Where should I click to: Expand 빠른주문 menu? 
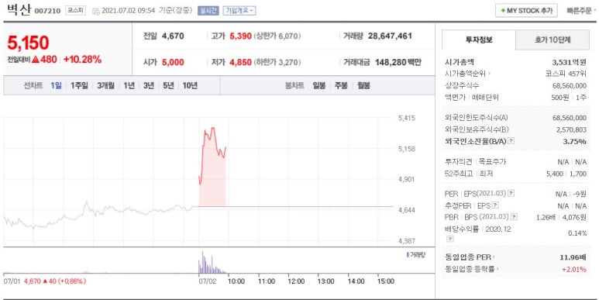581,11
